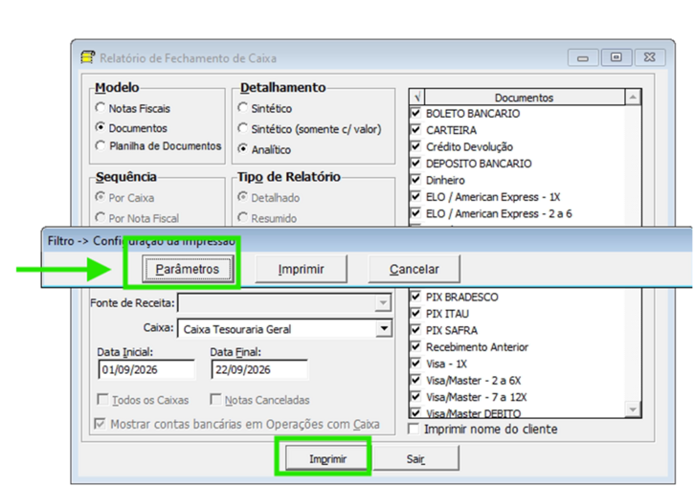
Task: Click the Cancelar button
Action: [414, 269]
